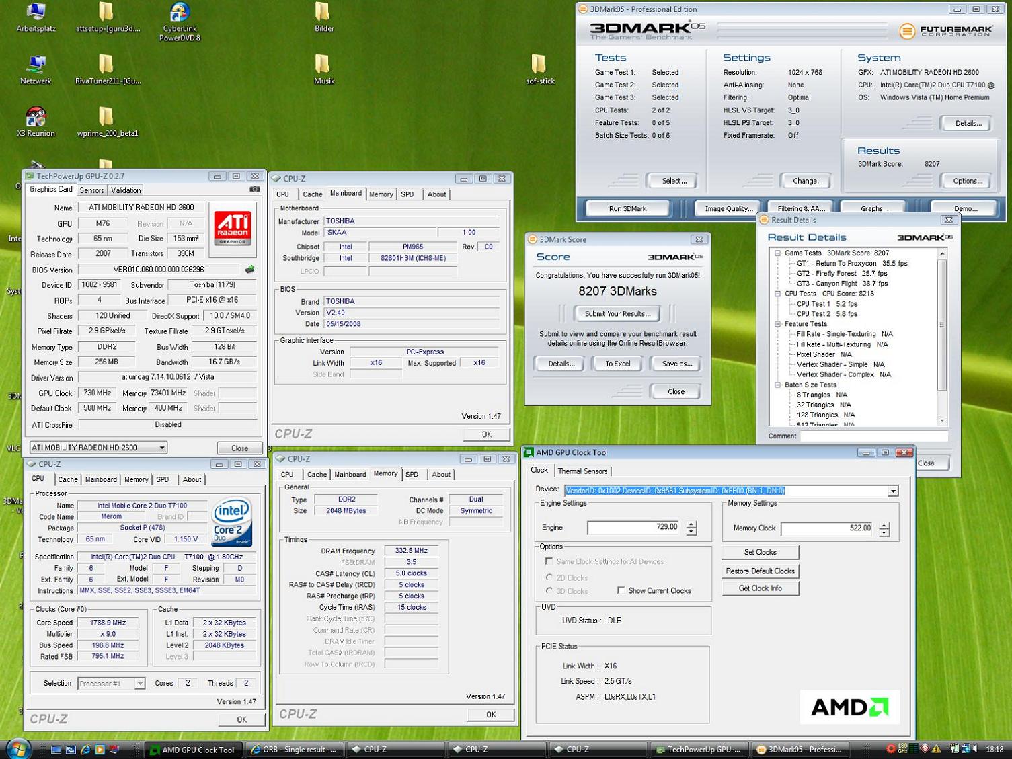Click the Run 3DMark button

(x=627, y=208)
